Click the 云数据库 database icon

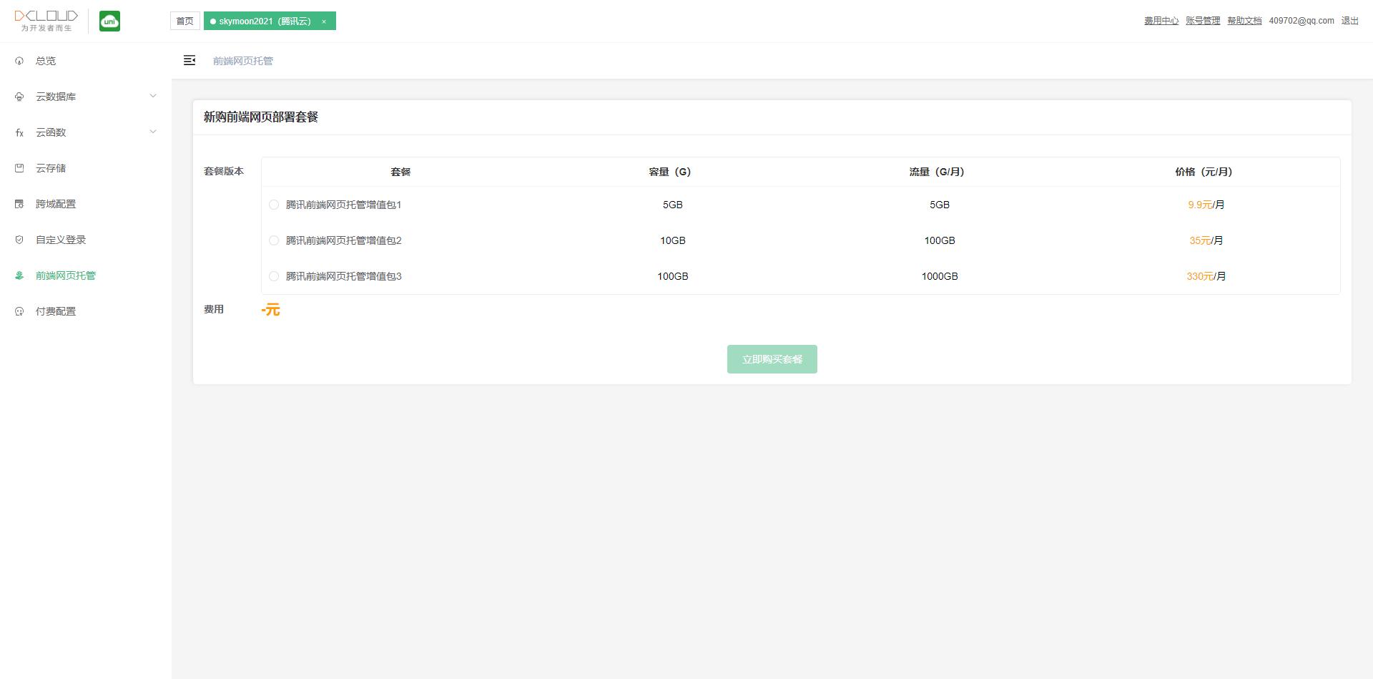point(19,97)
